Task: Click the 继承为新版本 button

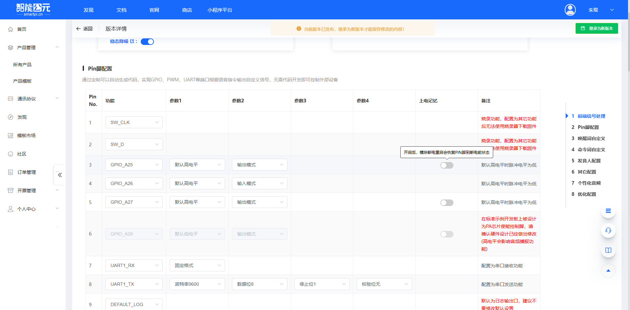Action: [597, 29]
